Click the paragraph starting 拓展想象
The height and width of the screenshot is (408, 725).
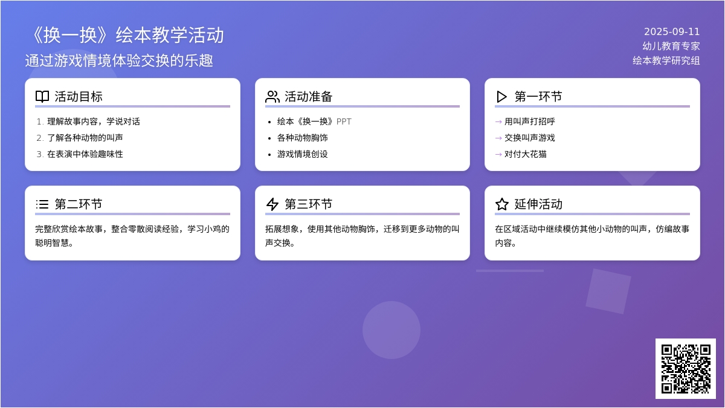click(x=362, y=236)
